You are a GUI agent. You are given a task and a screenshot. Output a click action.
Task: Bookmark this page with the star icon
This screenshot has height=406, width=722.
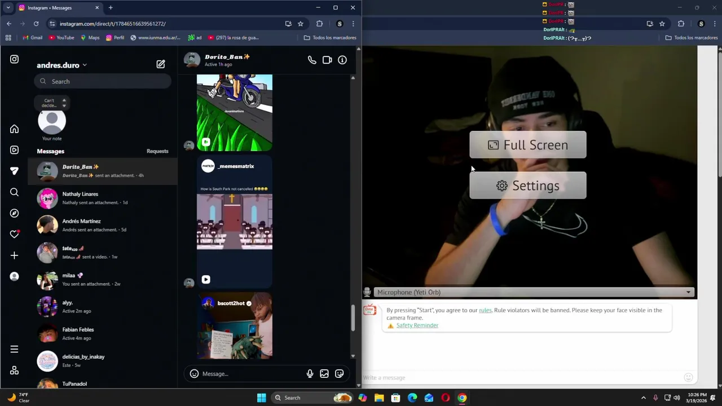coord(301,24)
